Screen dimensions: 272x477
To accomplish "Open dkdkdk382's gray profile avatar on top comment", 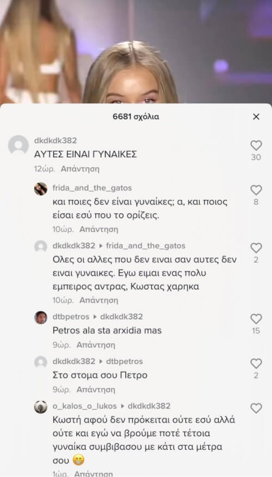I will point(18,145).
